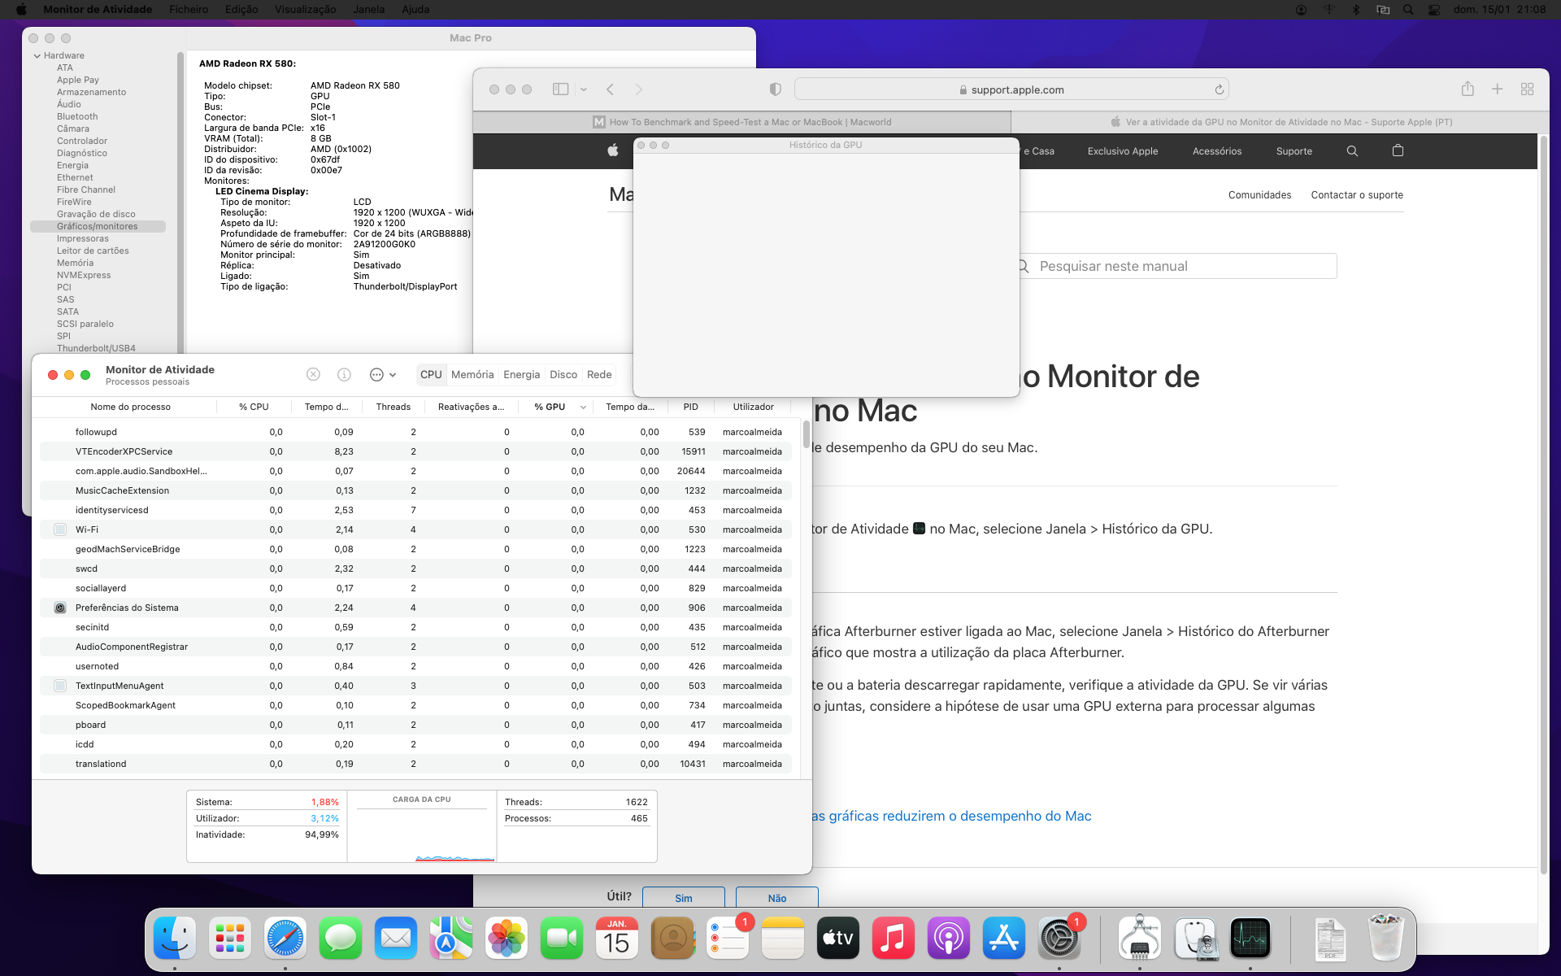Click the shopping bag icon on Apple site
Image resolution: width=1561 pixels, height=976 pixels.
coord(1398,150)
